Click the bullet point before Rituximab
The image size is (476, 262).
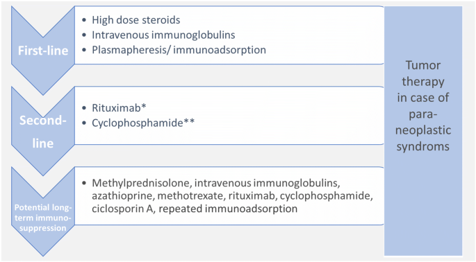tap(84, 108)
